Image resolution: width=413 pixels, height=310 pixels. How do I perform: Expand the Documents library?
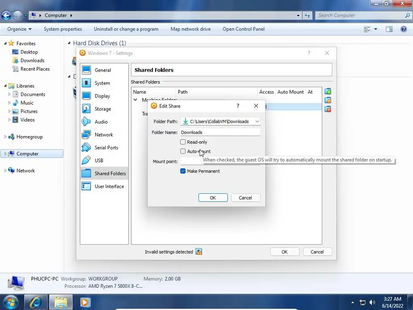point(10,94)
